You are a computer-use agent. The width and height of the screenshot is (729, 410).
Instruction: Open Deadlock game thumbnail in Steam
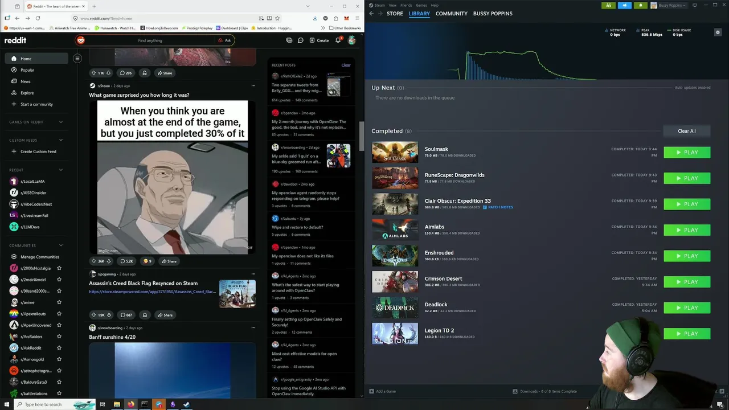tap(395, 308)
